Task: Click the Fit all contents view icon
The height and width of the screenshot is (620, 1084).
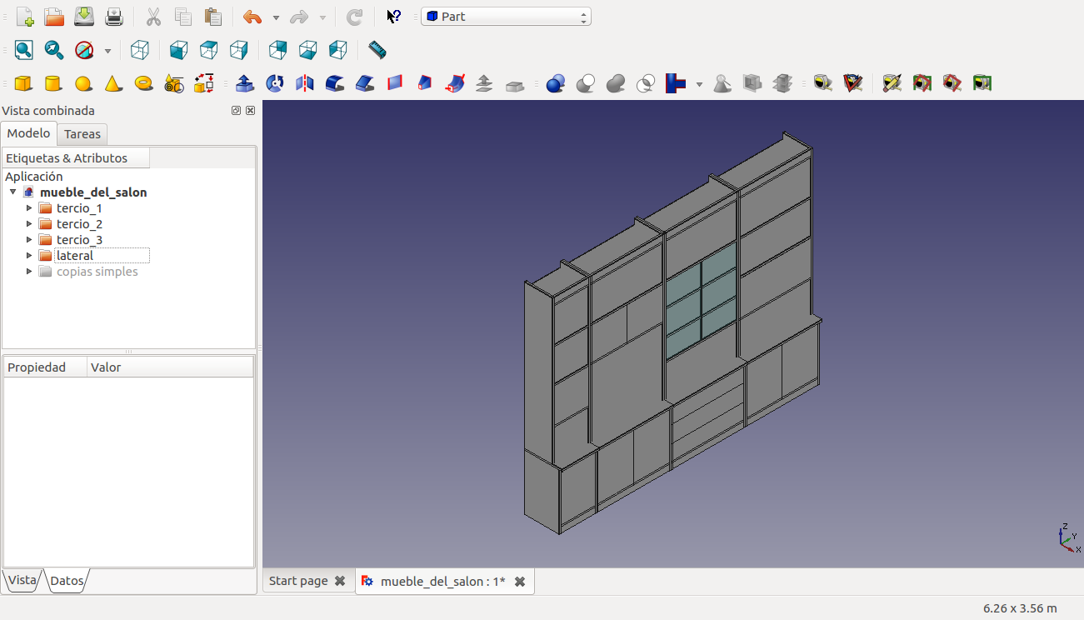Action: tap(23, 50)
